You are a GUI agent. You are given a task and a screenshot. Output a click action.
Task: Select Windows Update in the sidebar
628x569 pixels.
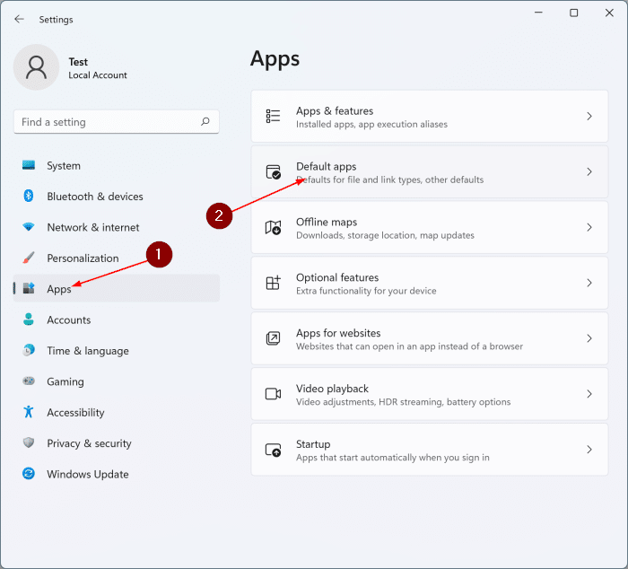pos(117,474)
